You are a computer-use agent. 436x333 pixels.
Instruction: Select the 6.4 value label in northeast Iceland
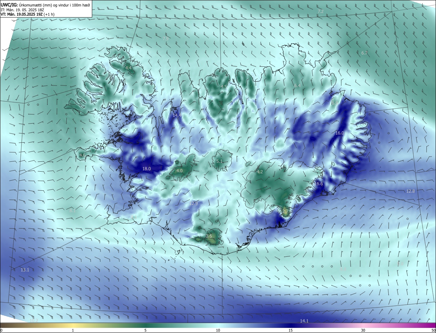pyautogui.click(x=297, y=86)
